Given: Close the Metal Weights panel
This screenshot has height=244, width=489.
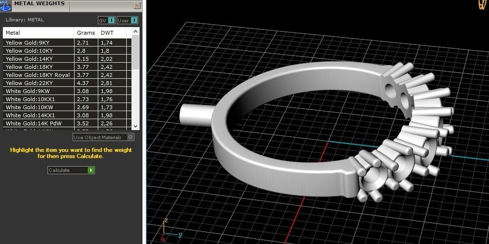Looking at the screenshot, I should pyautogui.click(x=137, y=5).
